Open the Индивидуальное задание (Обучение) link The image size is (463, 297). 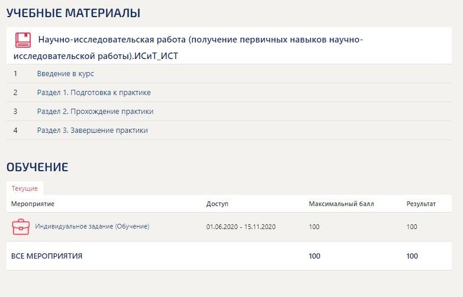(x=92, y=226)
